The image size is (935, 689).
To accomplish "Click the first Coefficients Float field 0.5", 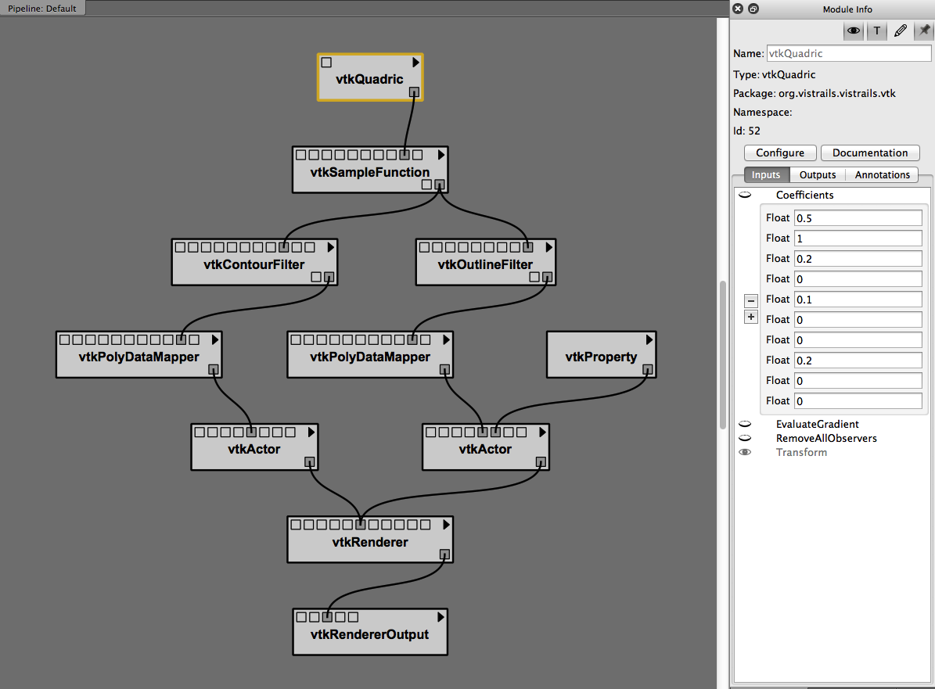I will pyautogui.click(x=858, y=218).
